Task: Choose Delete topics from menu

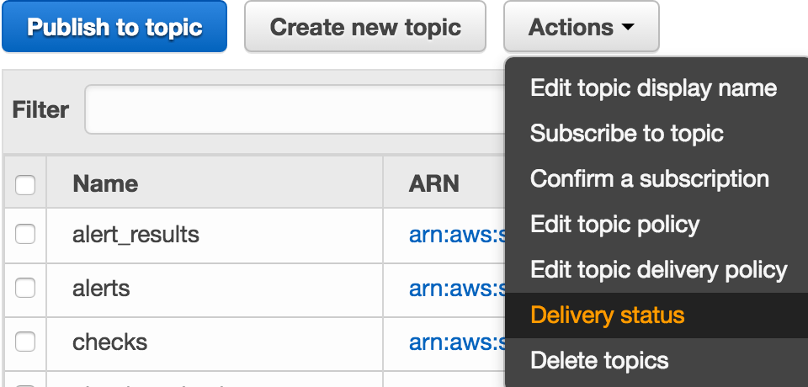Action: point(599,361)
